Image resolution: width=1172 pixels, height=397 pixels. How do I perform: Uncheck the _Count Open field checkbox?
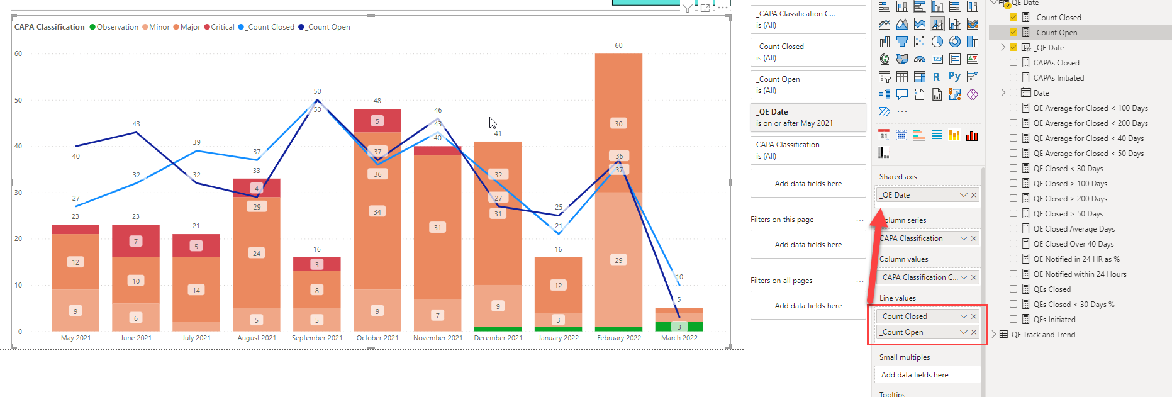click(1013, 33)
